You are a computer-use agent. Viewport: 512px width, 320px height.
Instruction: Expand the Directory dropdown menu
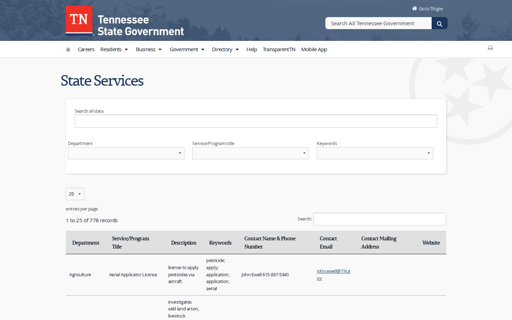[225, 49]
